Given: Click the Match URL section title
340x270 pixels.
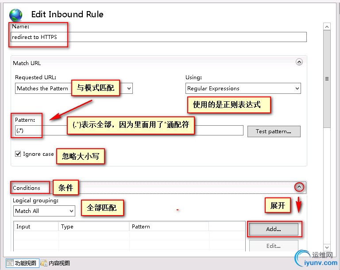Looking at the screenshot, I should (x=27, y=63).
